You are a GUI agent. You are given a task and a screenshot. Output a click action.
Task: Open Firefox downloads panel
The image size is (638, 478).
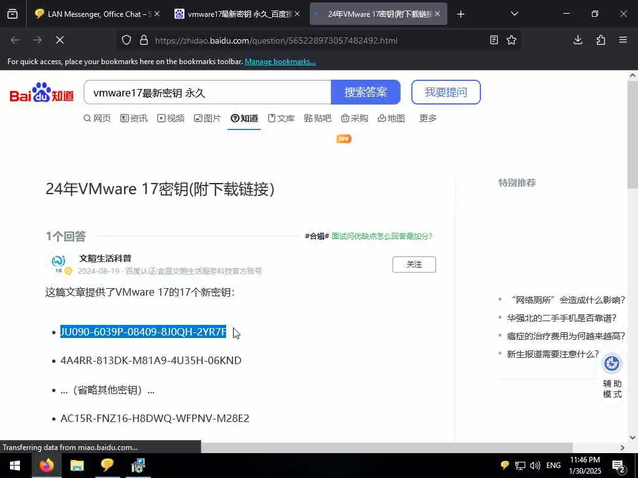click(x=578, y=40)
